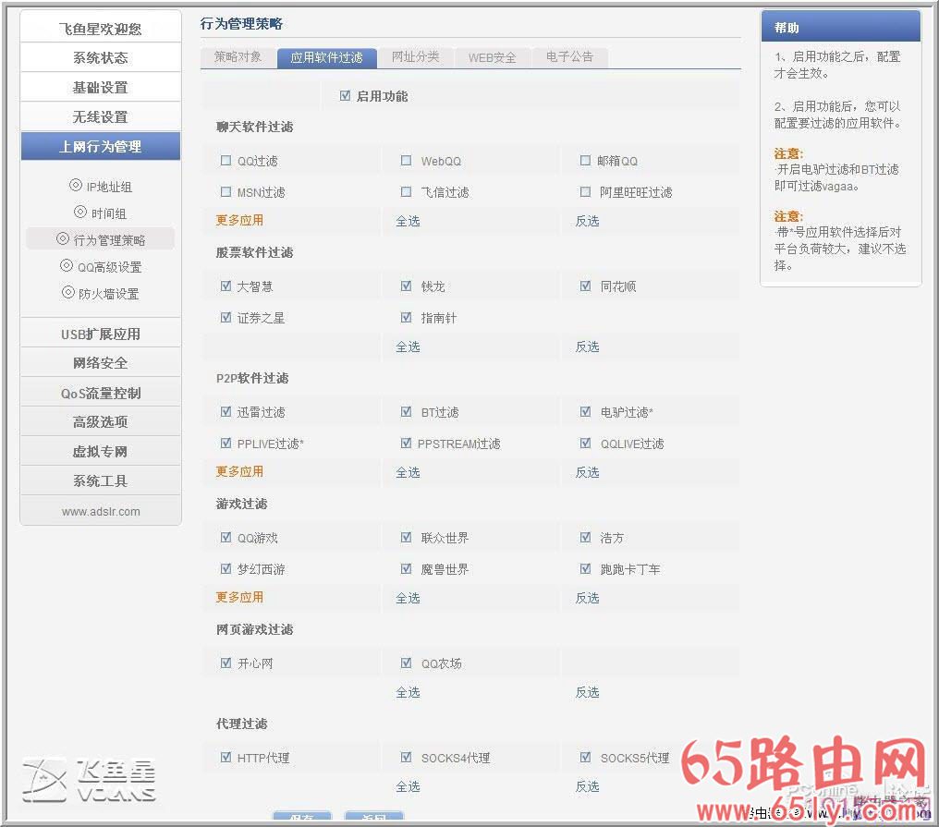Image resolution: width=939 pixels, height=827 pixels.
Task: Select 时间组 submenu item
Action: pyautogui.click(x=101, y=213)
